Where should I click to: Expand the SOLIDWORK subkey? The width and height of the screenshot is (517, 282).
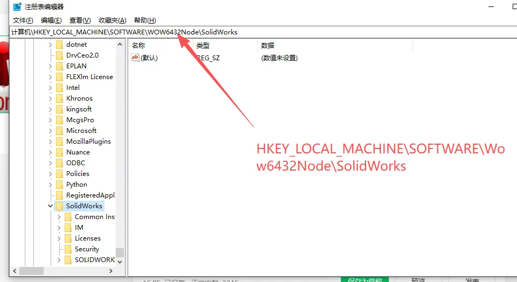pos(59,260)
